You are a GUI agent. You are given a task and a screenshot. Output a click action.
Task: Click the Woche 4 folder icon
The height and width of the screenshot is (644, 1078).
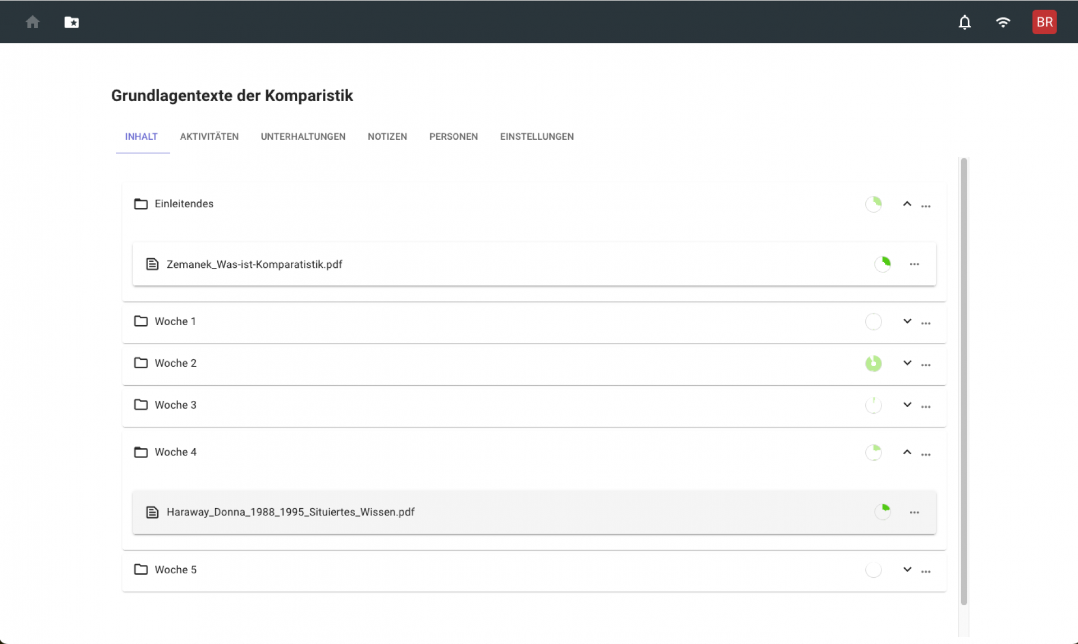141,452
